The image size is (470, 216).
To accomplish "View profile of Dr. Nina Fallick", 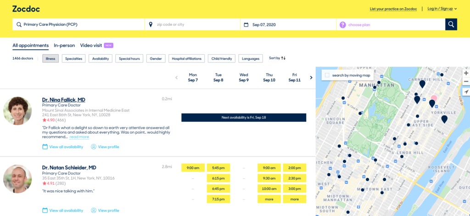I will click(x=105, y=147).
